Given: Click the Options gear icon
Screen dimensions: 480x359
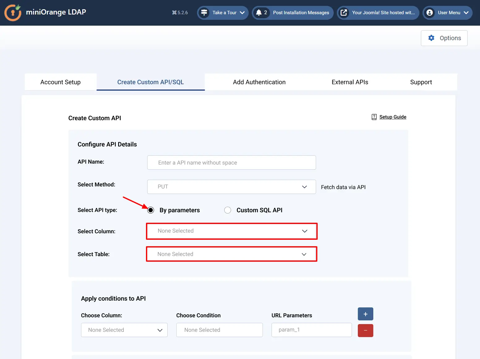Looking at the screenshot, I should click(431, 38).
